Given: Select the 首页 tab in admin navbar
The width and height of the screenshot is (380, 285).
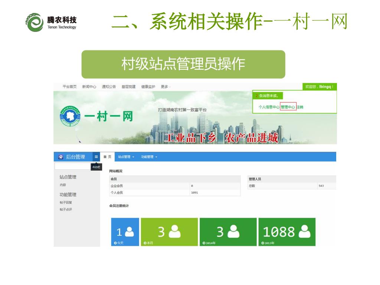Looking at the screenshot, I should (x=107, y=157).
